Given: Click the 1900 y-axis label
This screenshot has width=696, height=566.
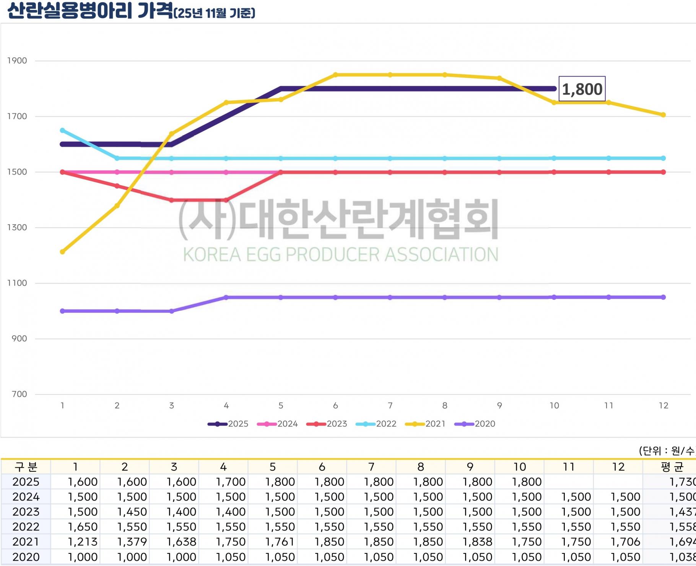Looking at the screenshot, I should [x=17, y=60].
